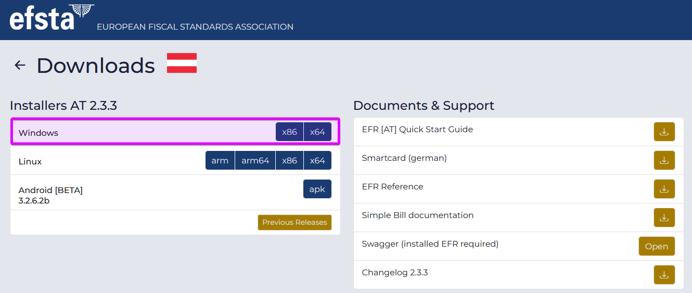Go back using the left arrow icon

[20, 65]
